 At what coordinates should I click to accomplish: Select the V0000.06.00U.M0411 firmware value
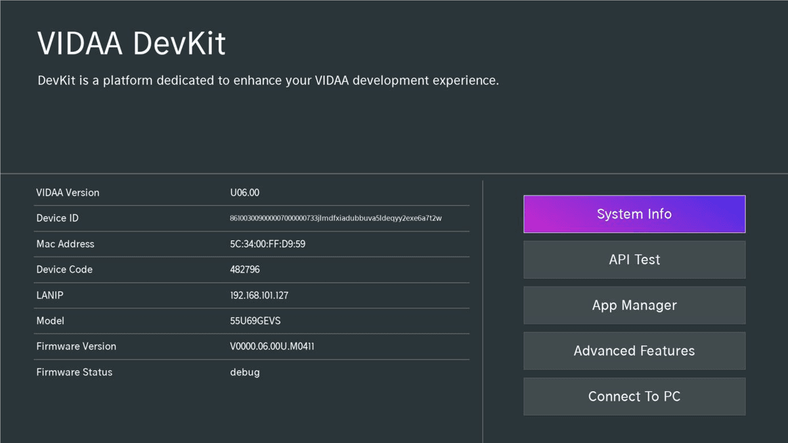tap(272, 347)
